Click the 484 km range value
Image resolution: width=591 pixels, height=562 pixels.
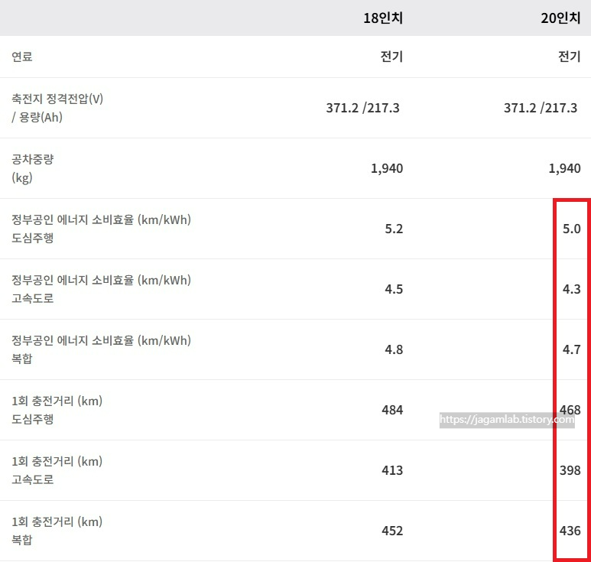click(x=392, y=410)
